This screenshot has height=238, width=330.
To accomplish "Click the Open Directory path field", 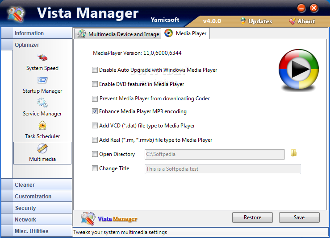I will pos(215,154).
